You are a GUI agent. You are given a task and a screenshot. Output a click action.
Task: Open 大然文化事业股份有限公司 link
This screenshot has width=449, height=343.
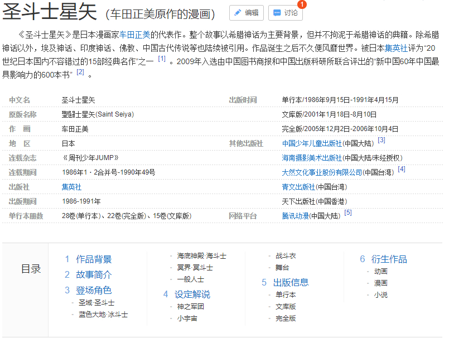tap(322, 172)
